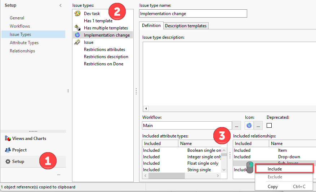This screenshot has width=316, height=192.
Task: Open the icon browse button
Action: coord(258,125)
